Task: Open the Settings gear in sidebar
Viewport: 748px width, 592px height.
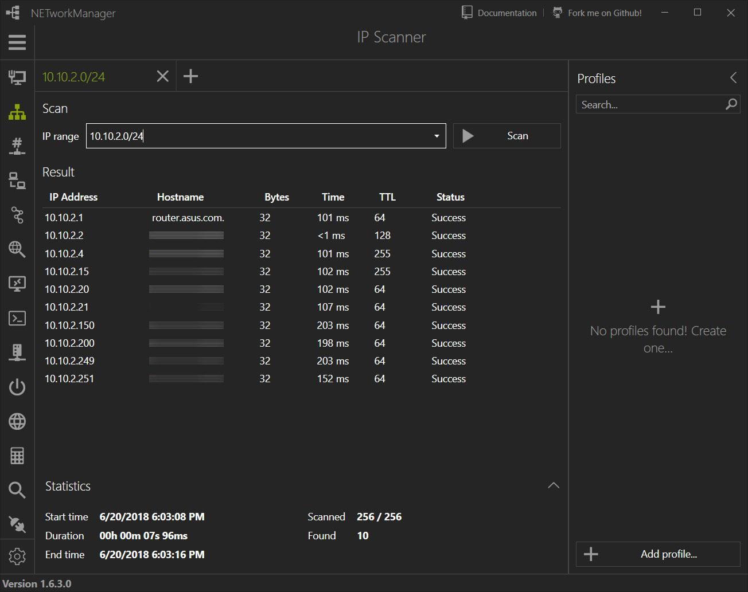Action: pos(17,556)
